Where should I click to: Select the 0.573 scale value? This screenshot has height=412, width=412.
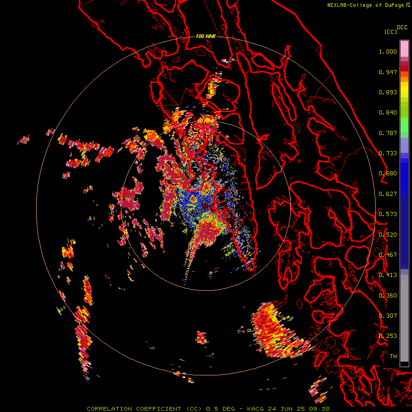click(388, 214)
